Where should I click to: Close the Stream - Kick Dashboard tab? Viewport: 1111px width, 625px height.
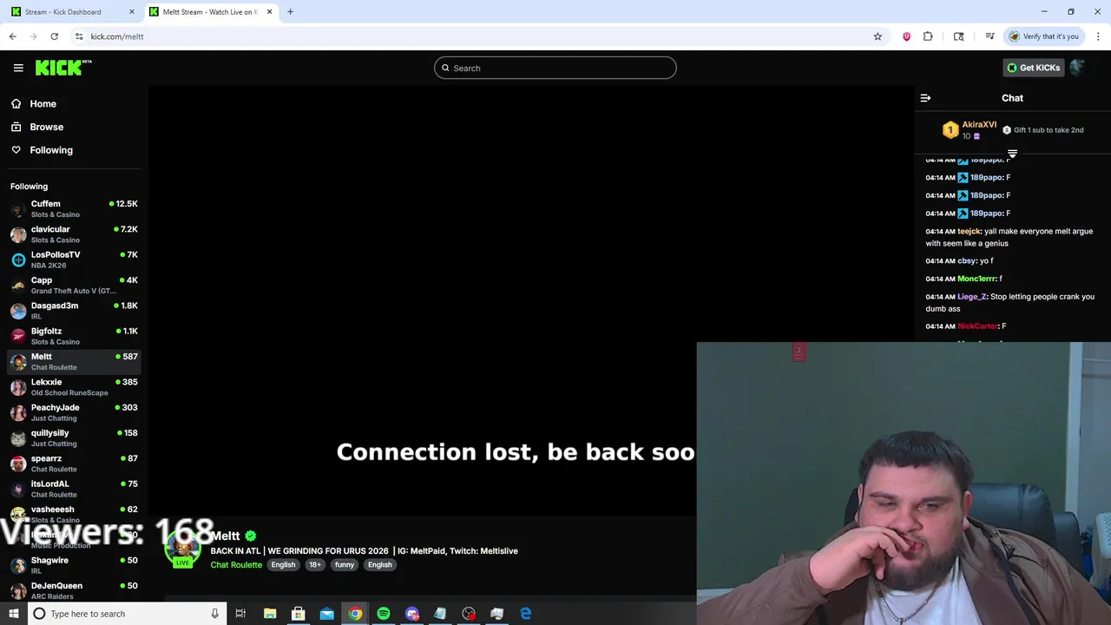click(132, 12)
